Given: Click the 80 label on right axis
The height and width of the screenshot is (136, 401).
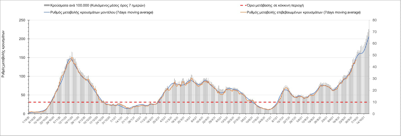Looking at the screenshot, I should click(375, 20).
